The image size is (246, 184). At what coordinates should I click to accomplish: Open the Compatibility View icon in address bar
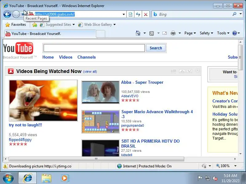tap(130, 14)
